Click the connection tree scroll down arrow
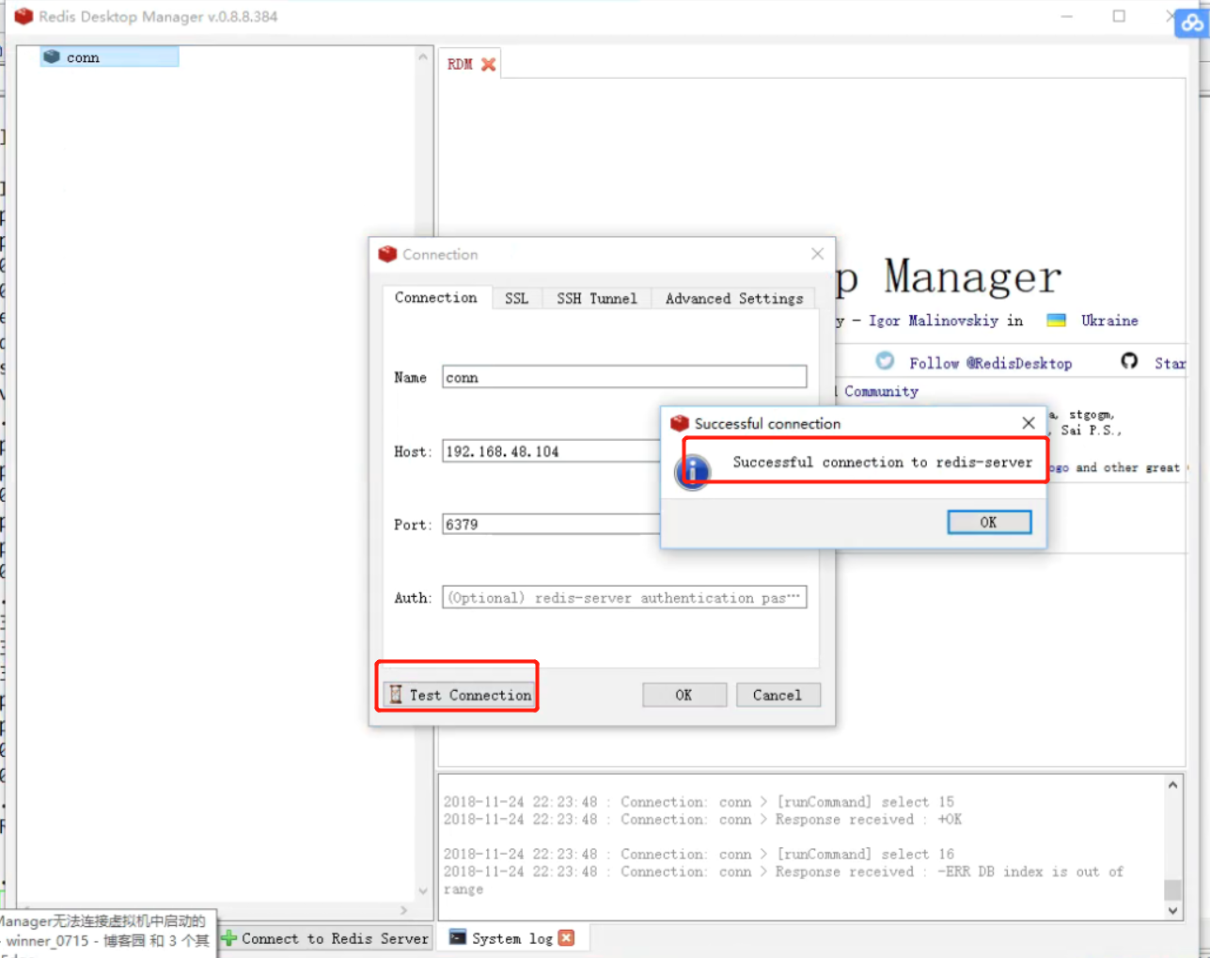Image resolution: width=1210 pixels, height=958 pixels. click(x=423, y=890)
